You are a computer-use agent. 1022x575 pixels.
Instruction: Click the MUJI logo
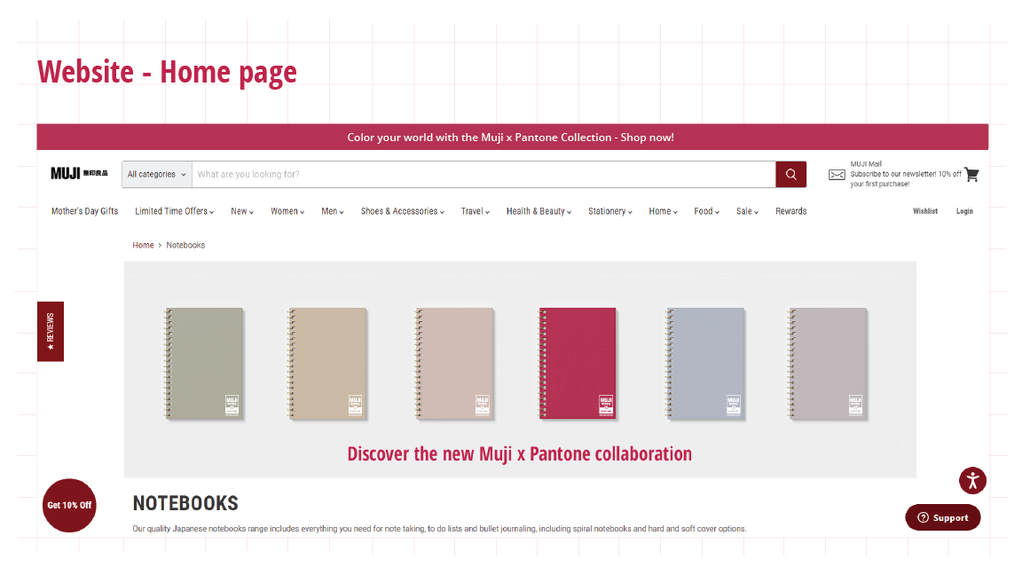[x=80, y=173]
